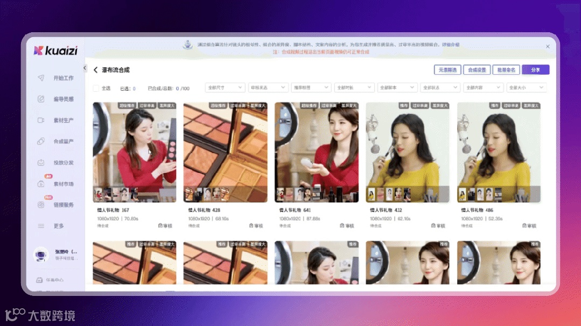The height and width of the screenshot is (326, 581).
Task: Open video thumbnail 情人节礼物 167
Action: pyautogui.click(x=135, y=153)
